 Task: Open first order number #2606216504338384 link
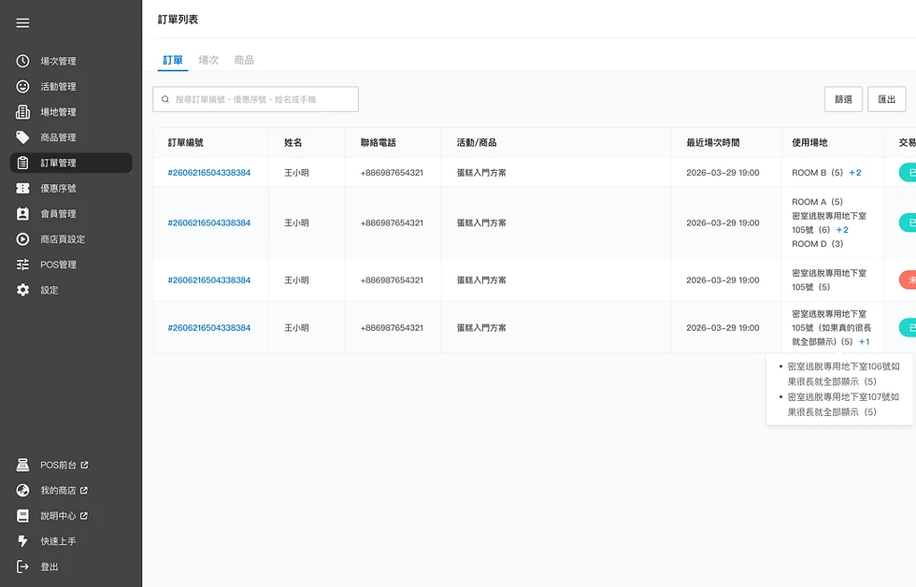[x=209, y=173]
